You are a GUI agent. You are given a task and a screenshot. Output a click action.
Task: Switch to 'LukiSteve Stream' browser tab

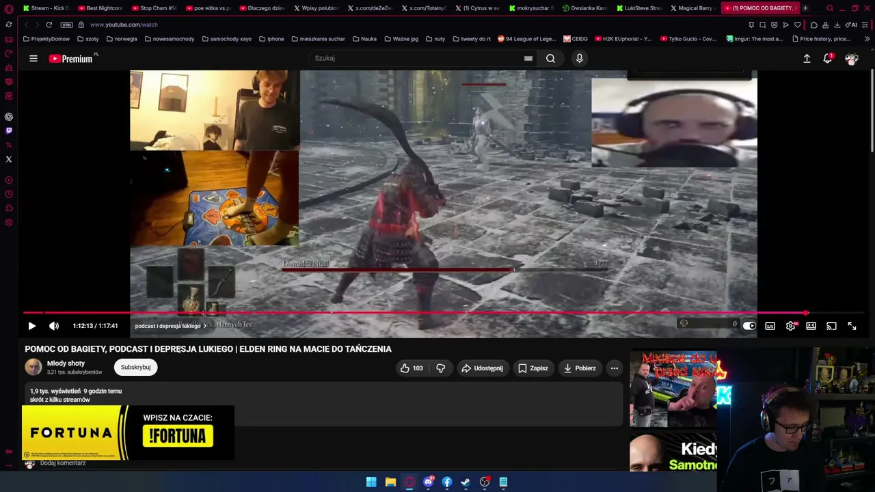638,8
